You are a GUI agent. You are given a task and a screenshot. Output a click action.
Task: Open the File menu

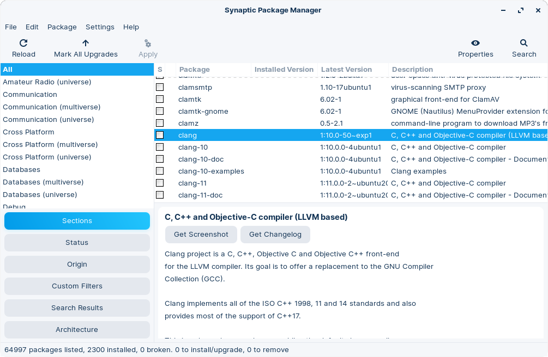pyautogui.click(x=10, y=27)
